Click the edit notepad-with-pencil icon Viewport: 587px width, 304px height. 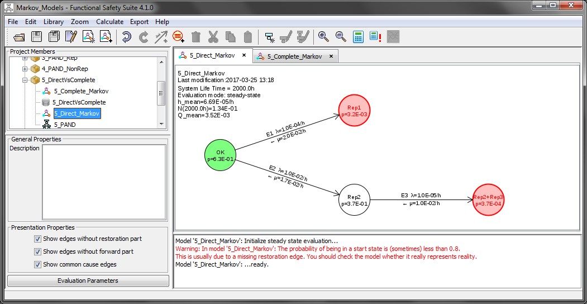(71, 37)
